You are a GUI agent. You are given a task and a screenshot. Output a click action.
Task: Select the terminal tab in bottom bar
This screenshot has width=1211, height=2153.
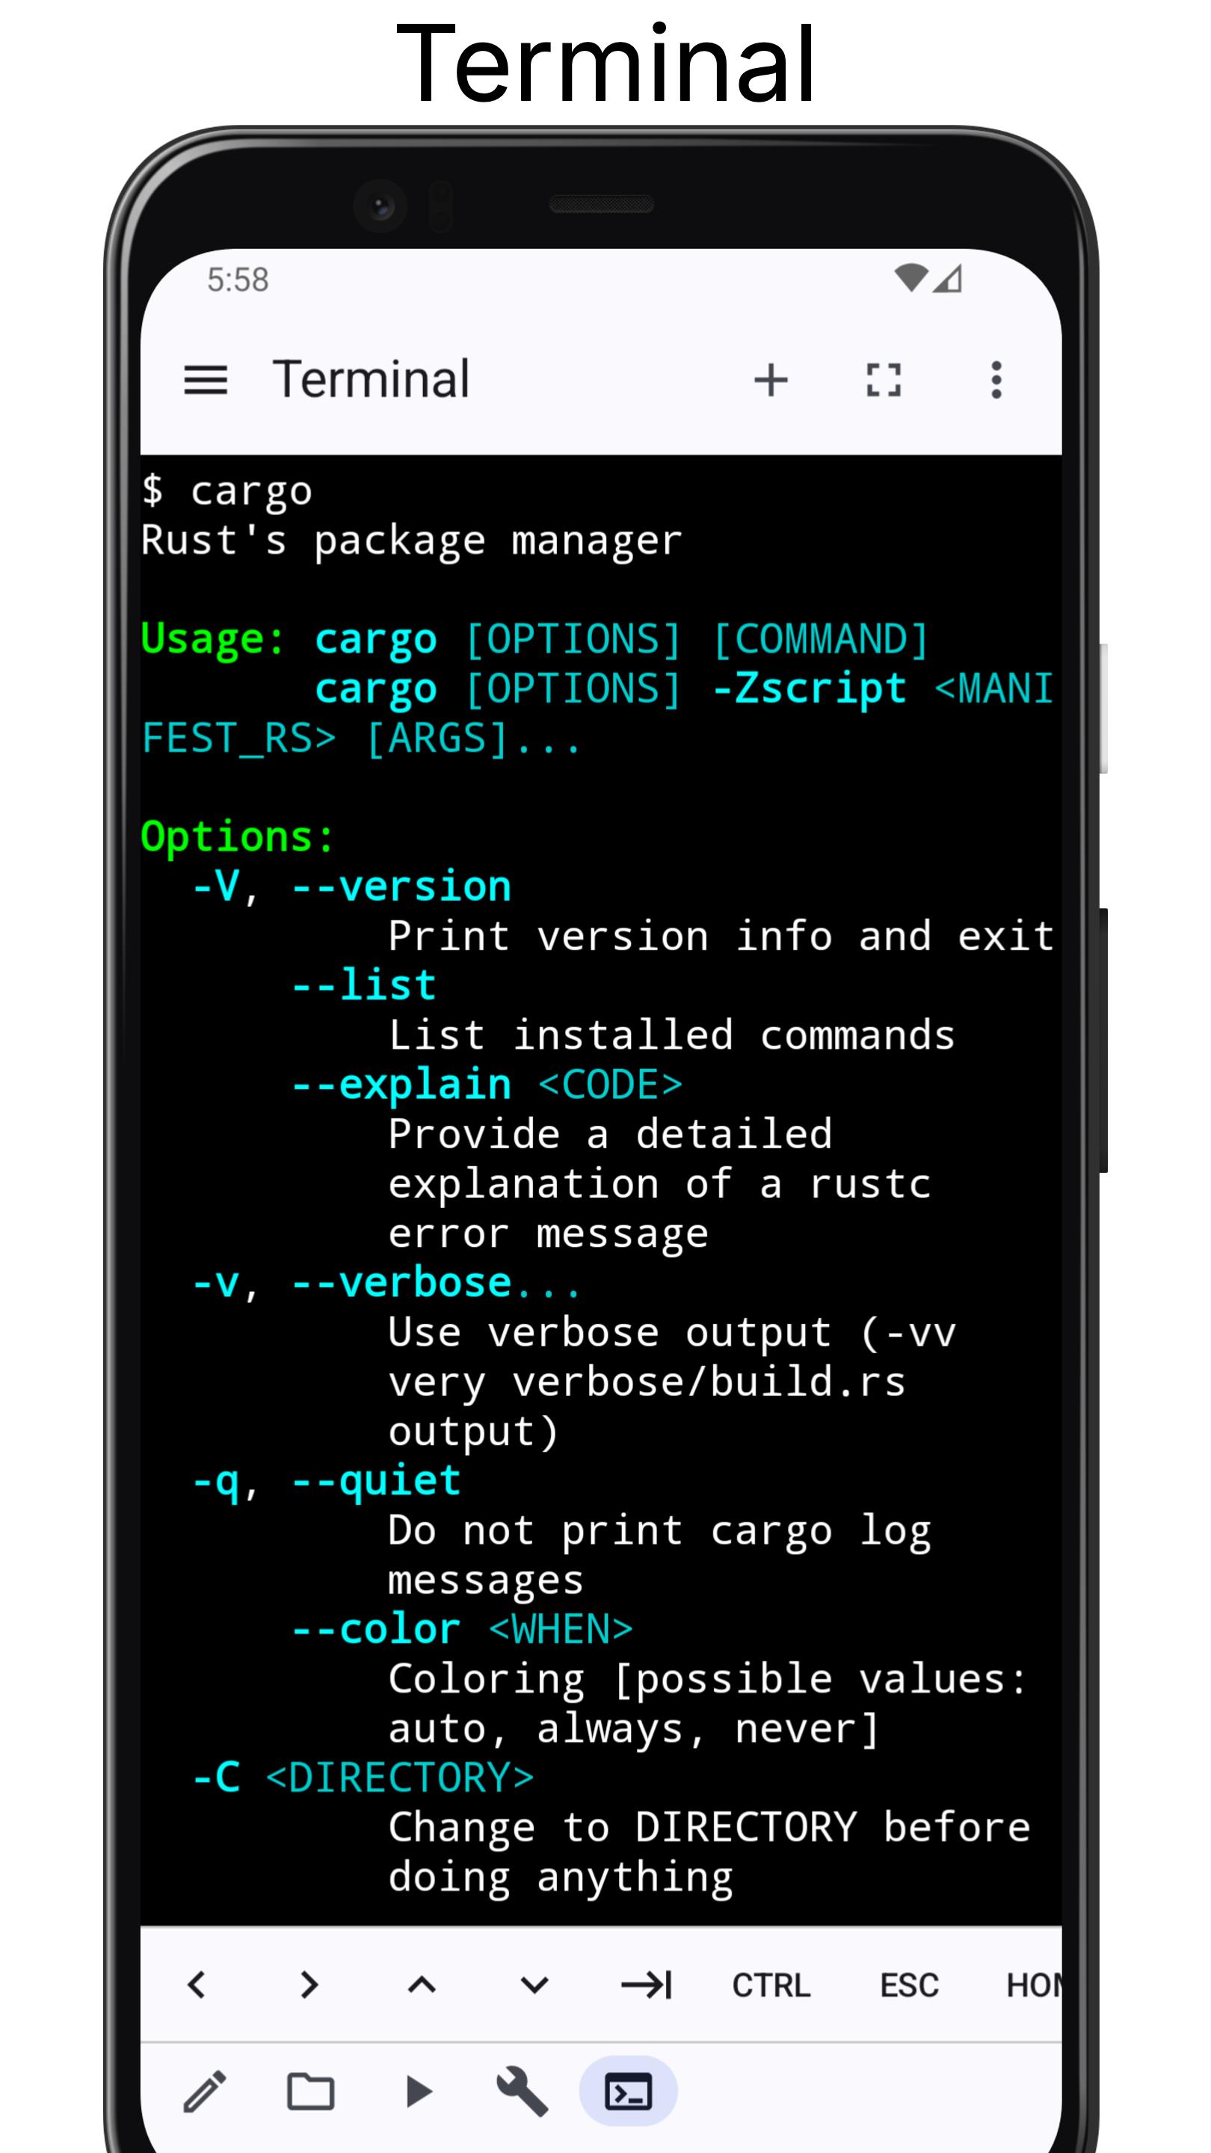(x=628, y=2092)
